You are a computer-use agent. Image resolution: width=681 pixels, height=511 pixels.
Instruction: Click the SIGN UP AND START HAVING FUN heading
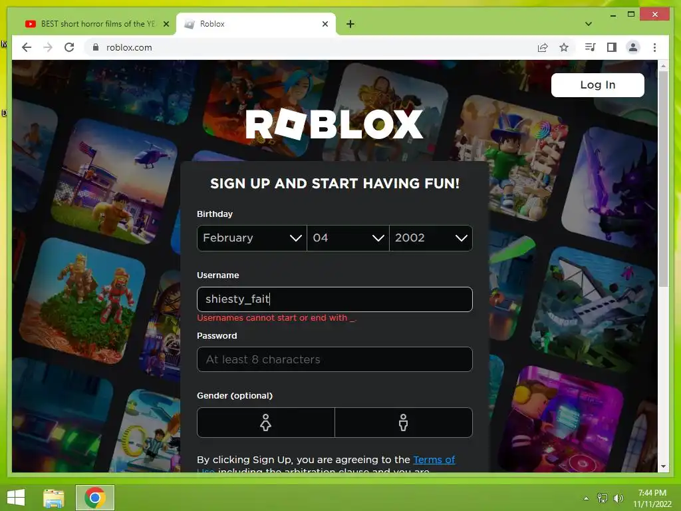coord(335,184)
